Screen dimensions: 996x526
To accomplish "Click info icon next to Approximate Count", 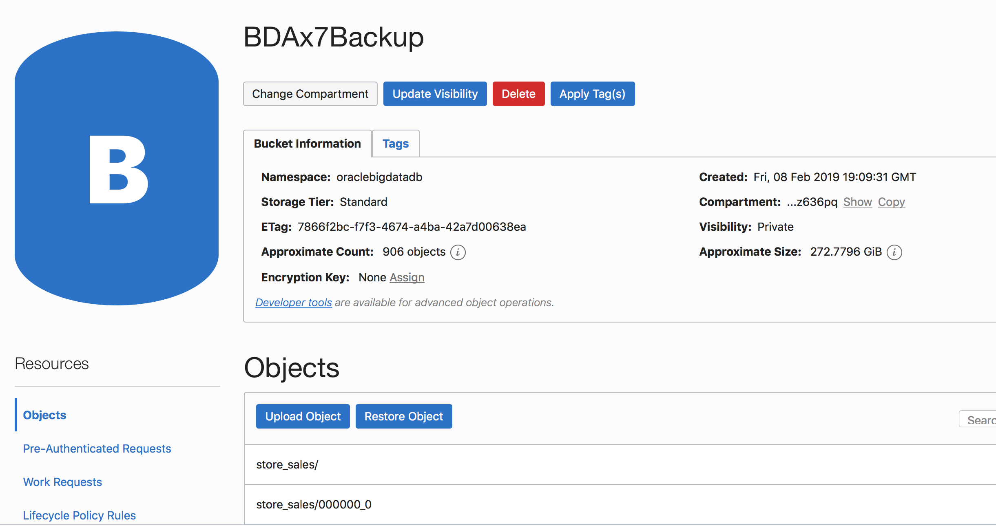I will tap(458, 252).
